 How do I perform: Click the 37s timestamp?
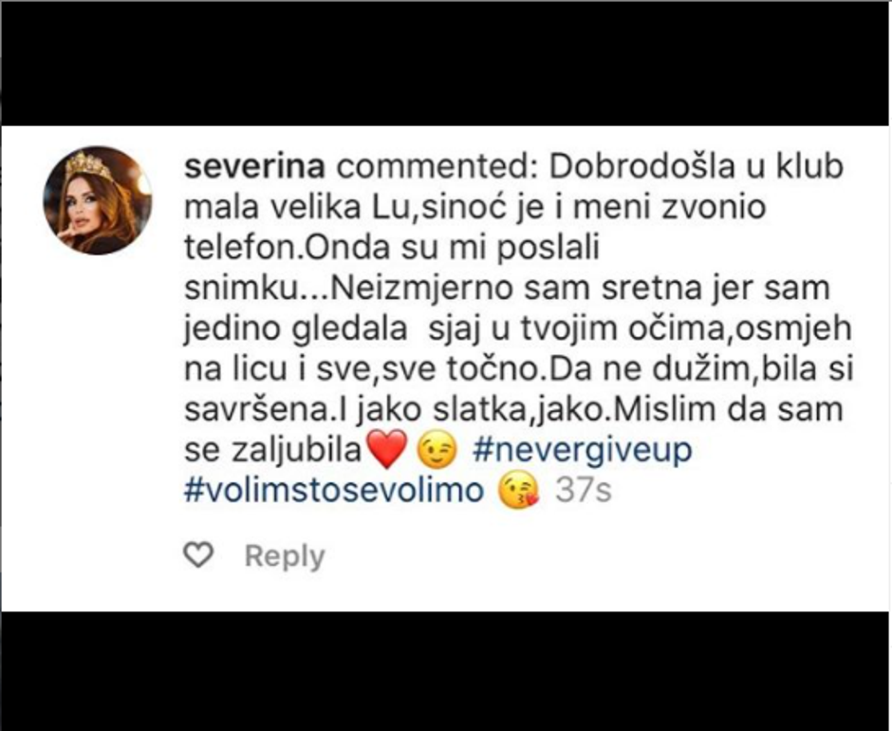point(583,491)
